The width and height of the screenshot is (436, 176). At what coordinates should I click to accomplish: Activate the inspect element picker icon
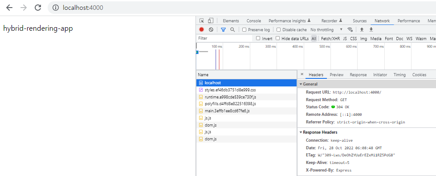pos(202,20)
